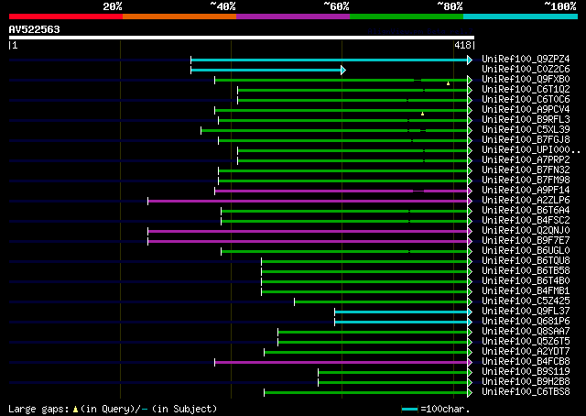Select the UniRef100_B4FMB1 label
Screen dimensions: 586x416
[526, 291]
